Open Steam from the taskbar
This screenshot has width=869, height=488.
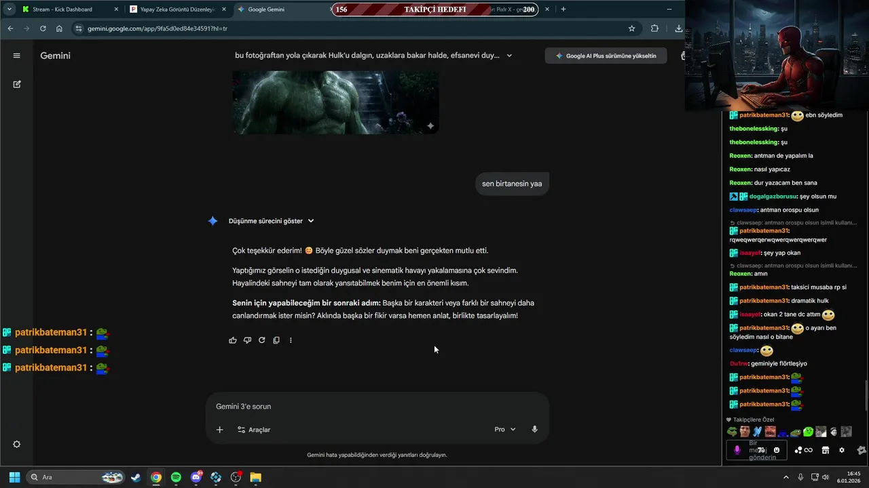click(x=136, y=477)
